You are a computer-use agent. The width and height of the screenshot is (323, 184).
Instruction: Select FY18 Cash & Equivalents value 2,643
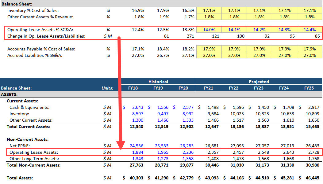pyautogui.click(x=138, y=107)
